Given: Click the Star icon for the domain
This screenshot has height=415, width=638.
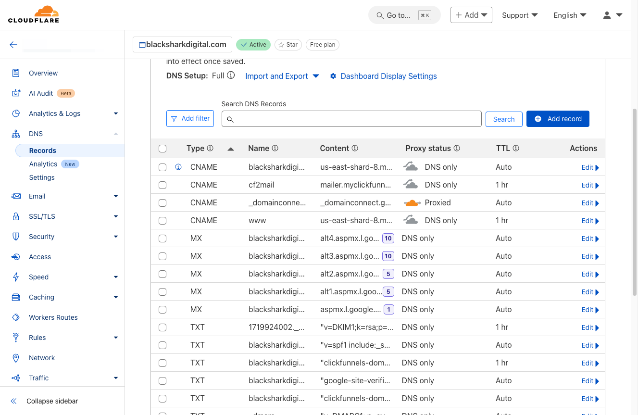Looking at the screenshot, I should point(281,45).
